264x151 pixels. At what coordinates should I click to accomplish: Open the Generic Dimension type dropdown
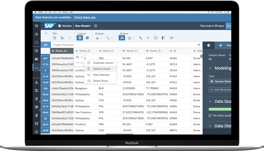tap(220, 81)
